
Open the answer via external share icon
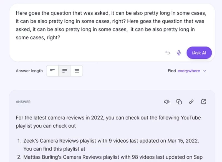pyautogui.click(x=203, y=102)
